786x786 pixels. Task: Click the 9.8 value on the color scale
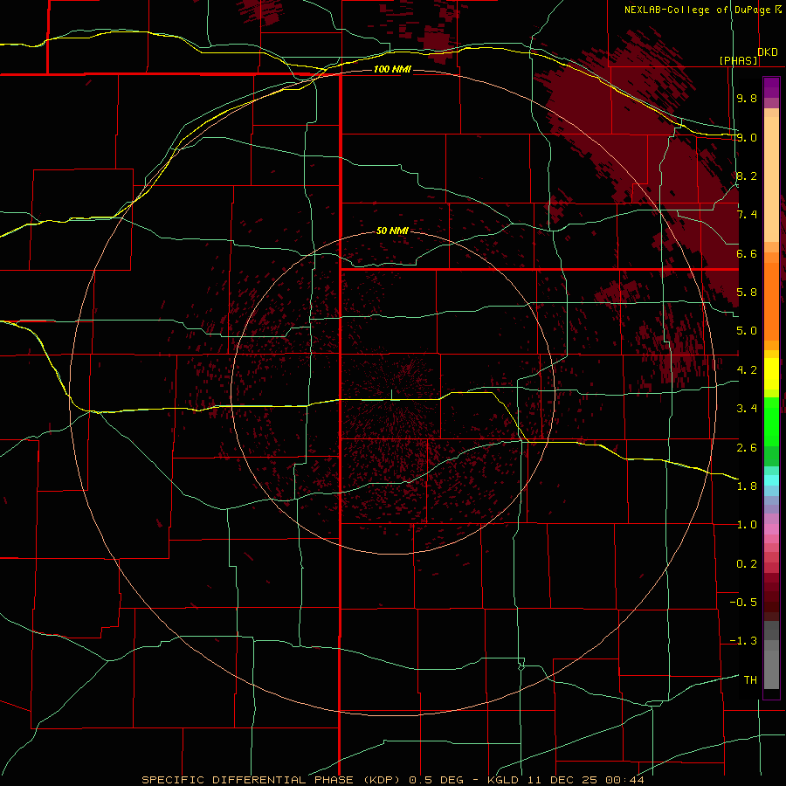(x=747, y=98)
